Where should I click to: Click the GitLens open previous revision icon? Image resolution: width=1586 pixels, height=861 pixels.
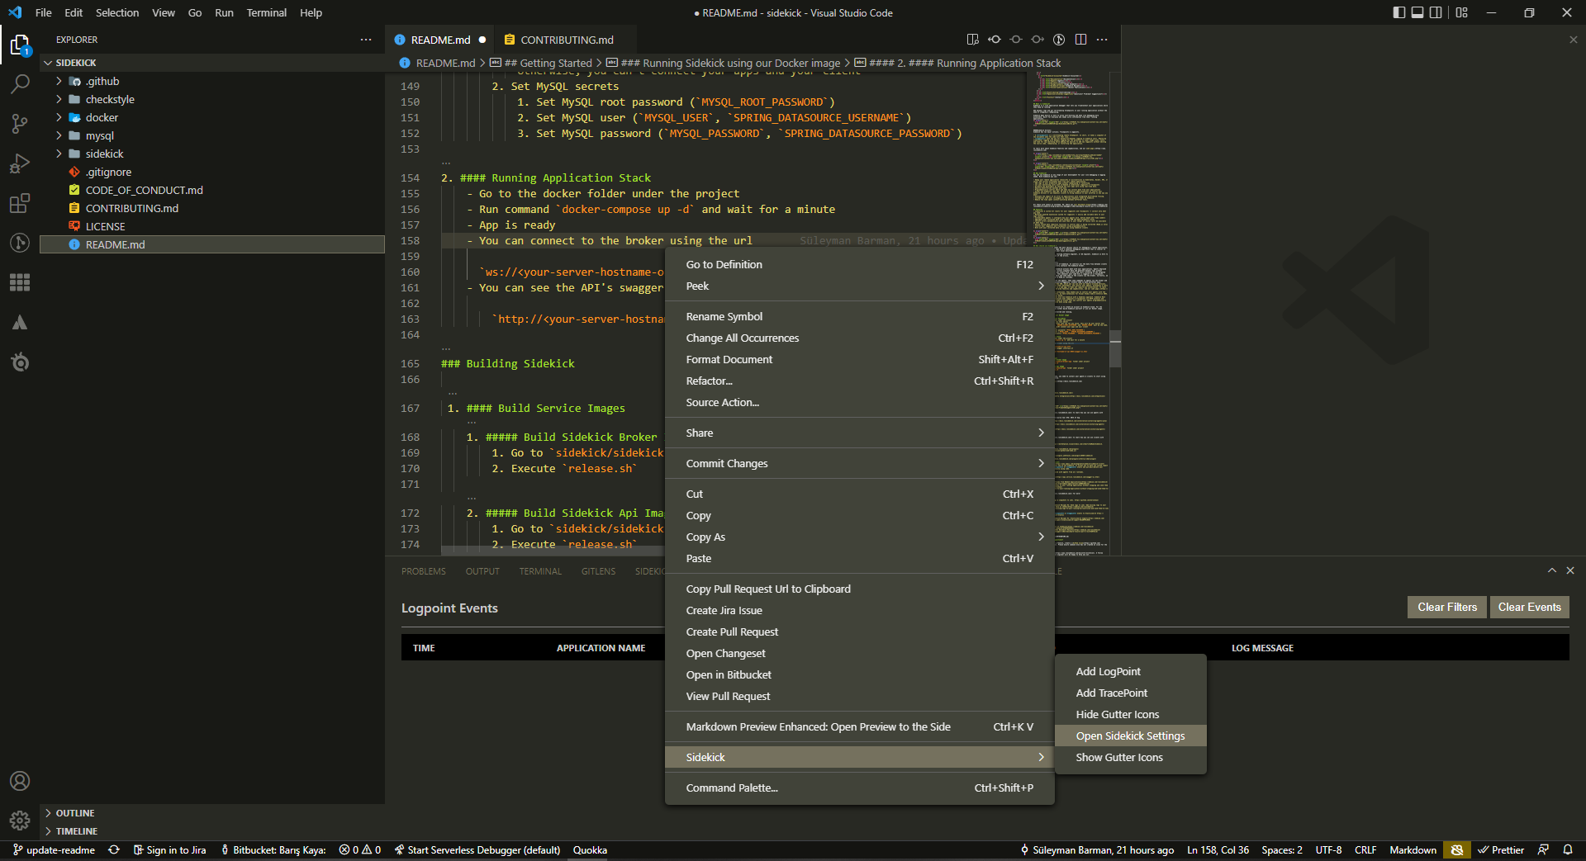tap(995, 40)
